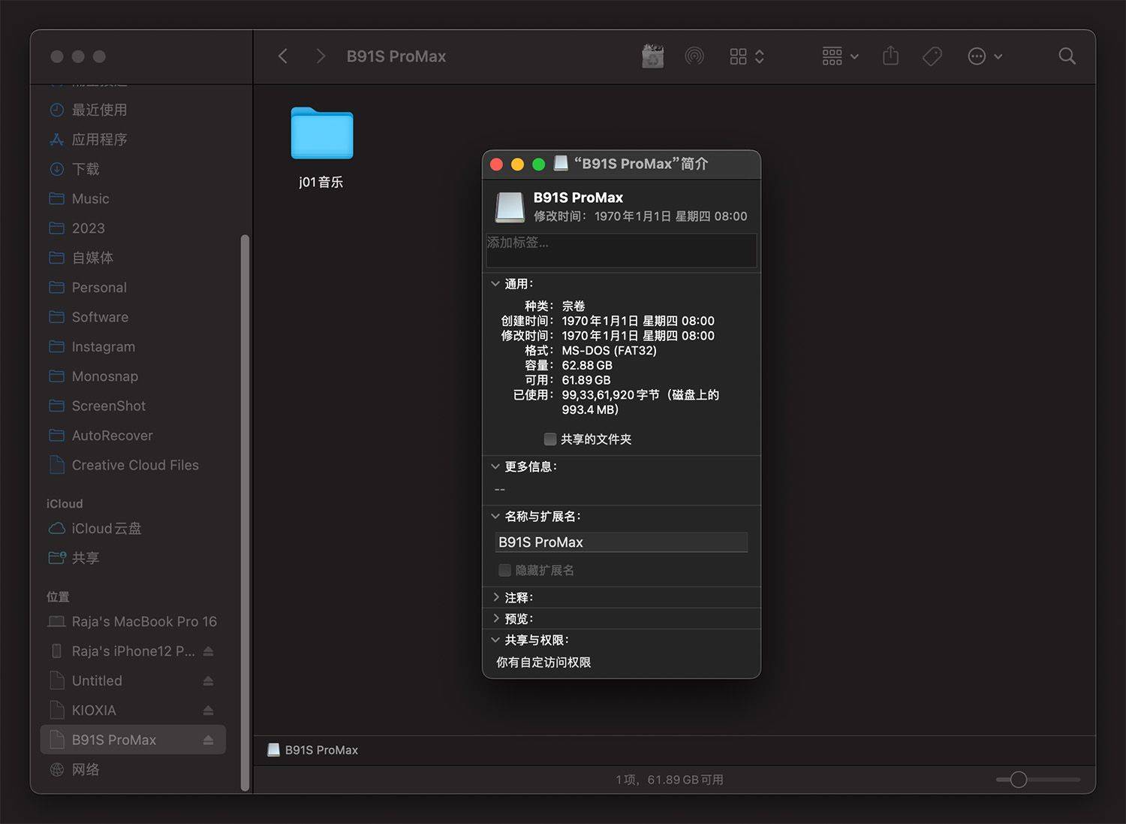
Task: Minimize the B91S ProMax info window
Action: [x=517, y=164]
